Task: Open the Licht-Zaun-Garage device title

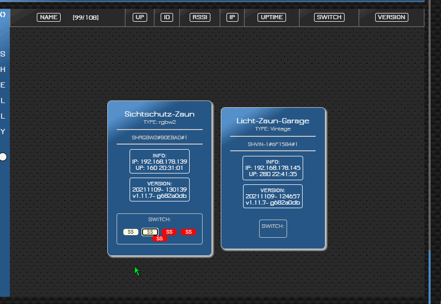Action: point(273,121)
